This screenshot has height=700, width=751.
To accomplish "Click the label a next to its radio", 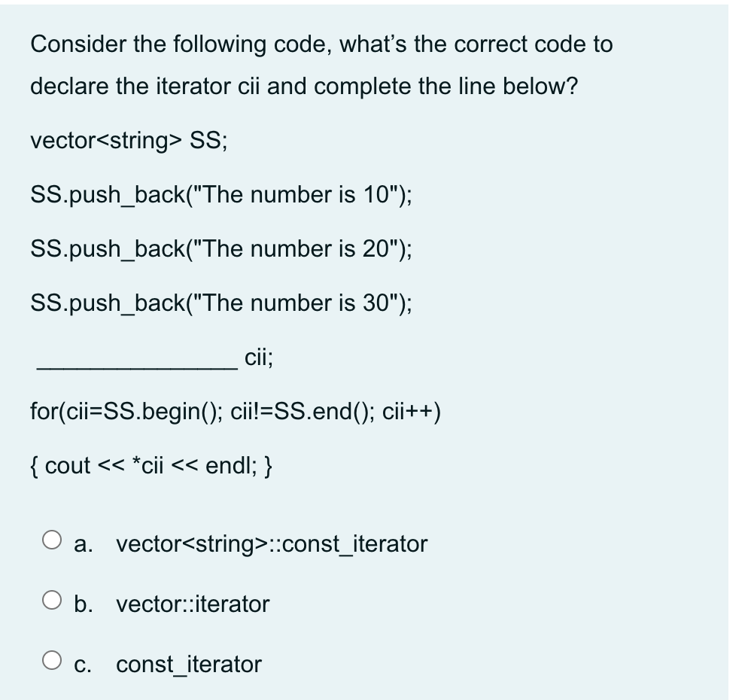I will coord(81,544).
